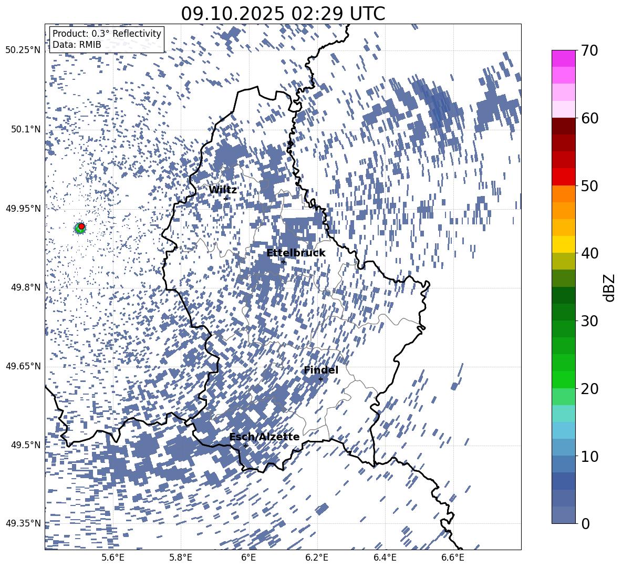Click the 10 dBZ colorbar tick label

coord(589,456)
